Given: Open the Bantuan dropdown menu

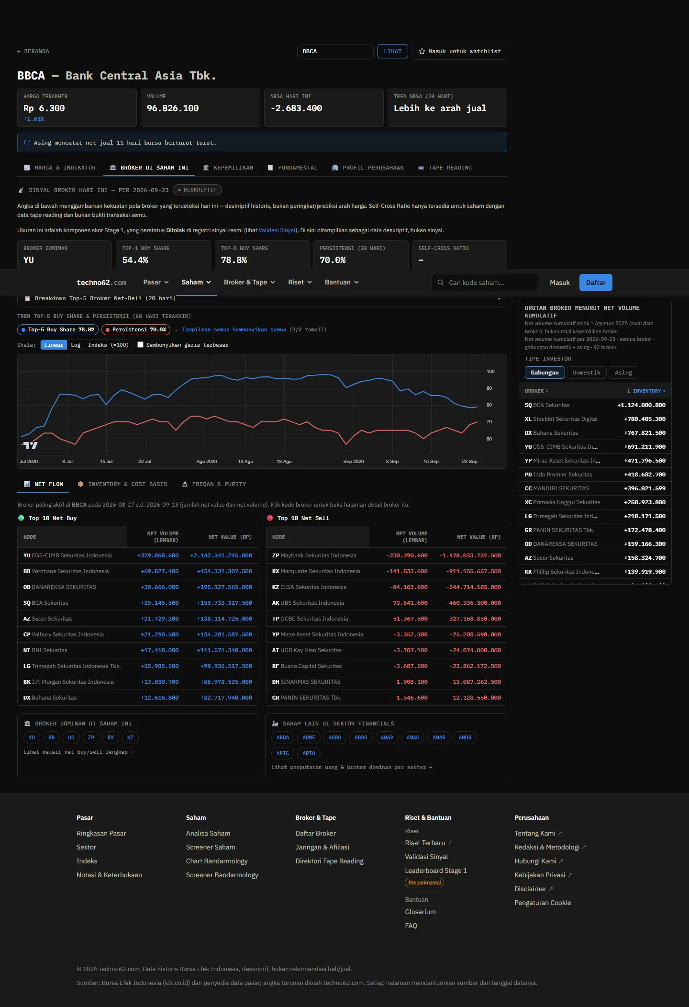Looking at the screenshot, I should pos(342,282).
